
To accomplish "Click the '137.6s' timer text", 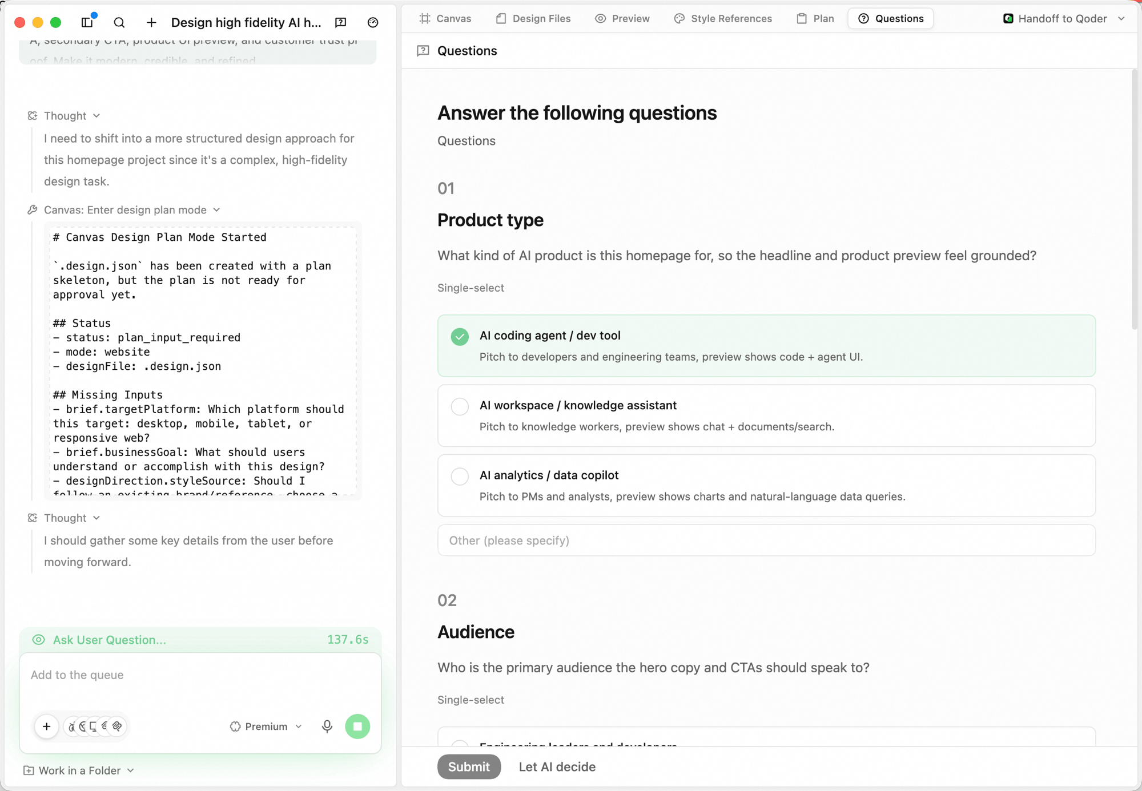I will [348, 639].
